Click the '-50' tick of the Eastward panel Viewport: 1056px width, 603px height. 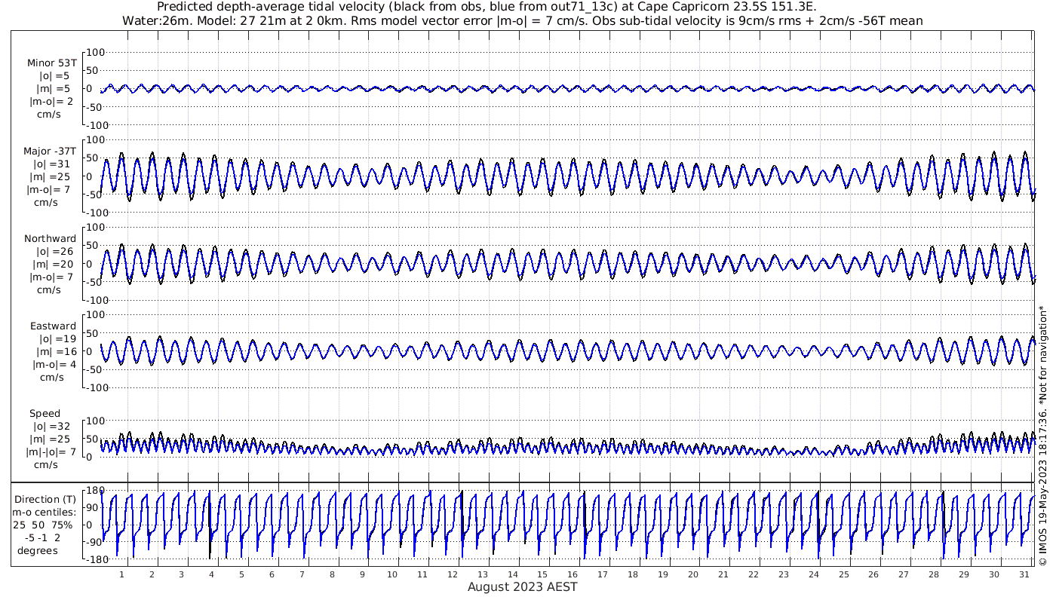click(96, 369)
